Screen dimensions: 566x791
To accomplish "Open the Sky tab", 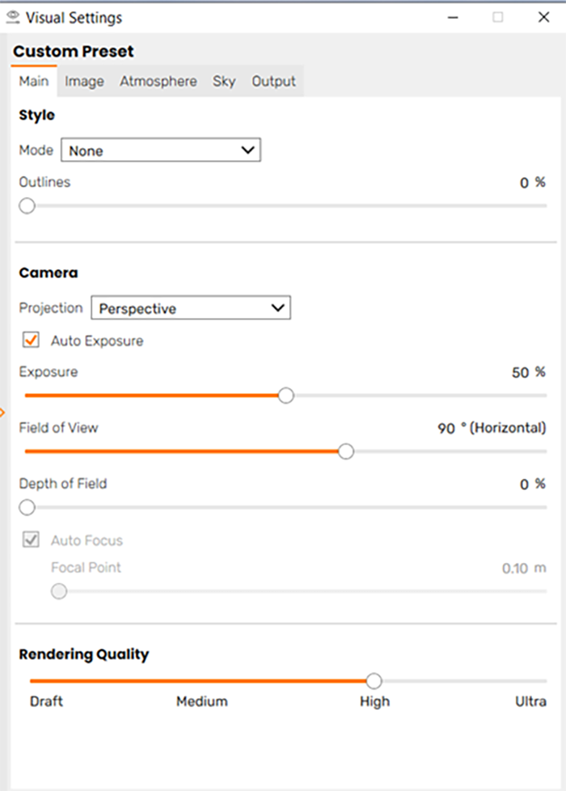I will pyautogui.click(x=224, y=81).
